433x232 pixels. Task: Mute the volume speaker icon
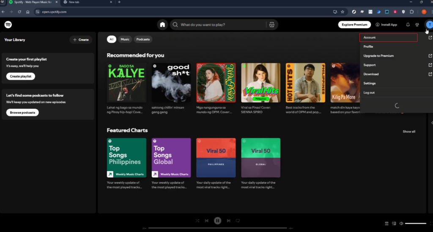pos(401,224)
